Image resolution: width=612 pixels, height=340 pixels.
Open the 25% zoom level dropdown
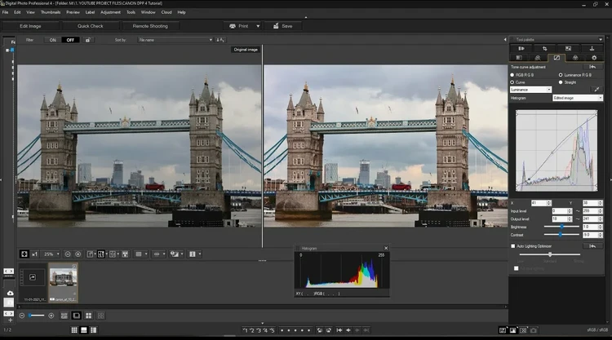[51, 254]
